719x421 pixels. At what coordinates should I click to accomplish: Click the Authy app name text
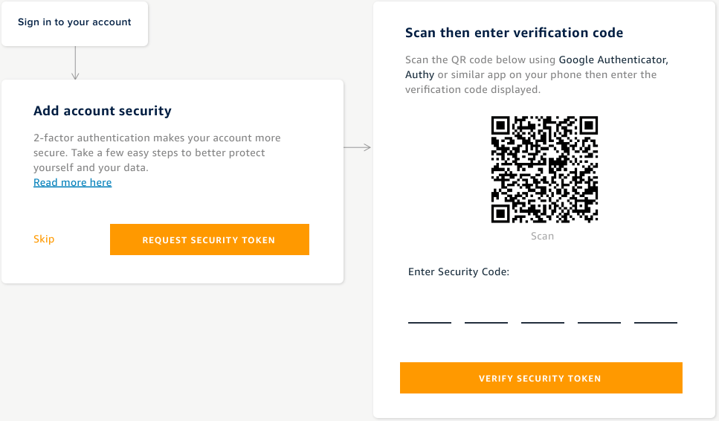click(419, 74)
